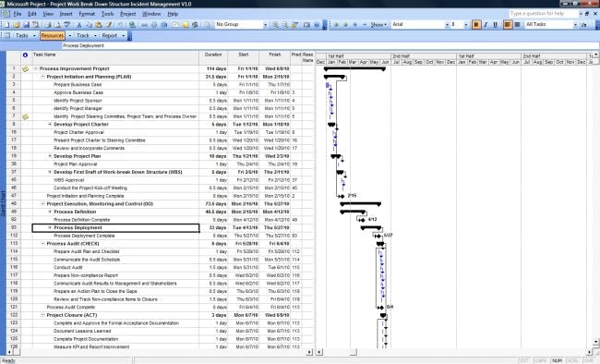Cut the selected task

point(79,25)
